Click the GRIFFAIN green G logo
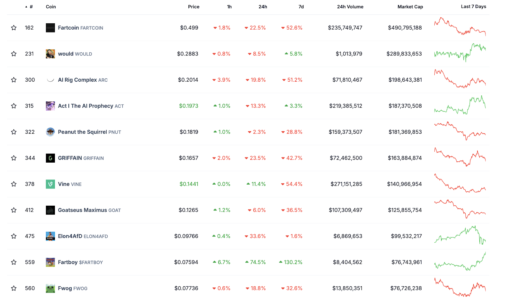511x301 pixels. point(50,158)
